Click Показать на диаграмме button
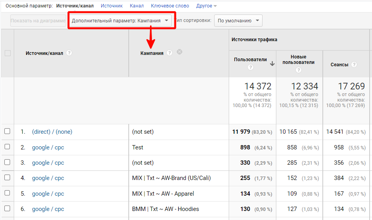Image resolution: width=372 pixels, height=220 pixels. 38,21
